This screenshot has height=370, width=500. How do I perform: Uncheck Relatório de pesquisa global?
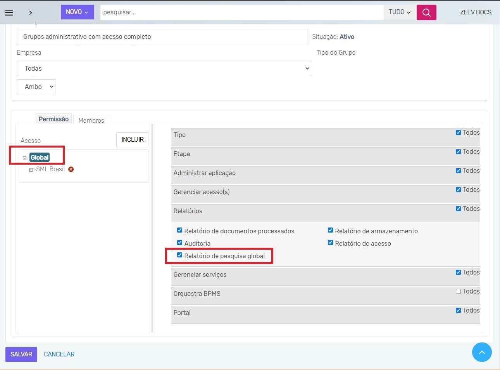click(179, 255)
